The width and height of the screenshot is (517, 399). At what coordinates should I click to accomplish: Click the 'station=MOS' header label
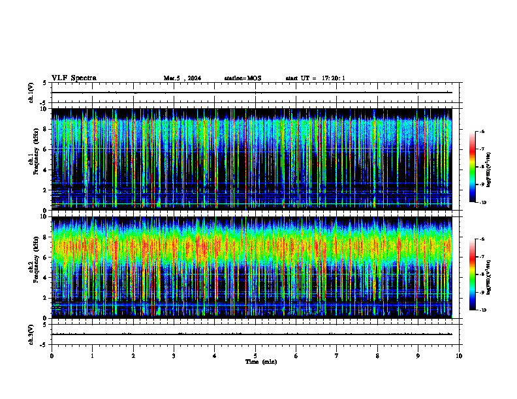tap(243, 78)
